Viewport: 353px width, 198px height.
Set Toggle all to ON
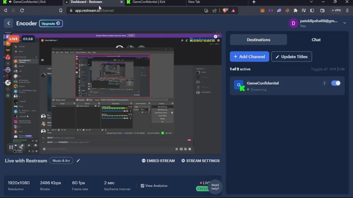(x=342, y=69)
